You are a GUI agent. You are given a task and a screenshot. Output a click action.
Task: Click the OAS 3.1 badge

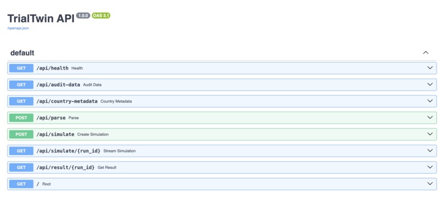(101, 16)
